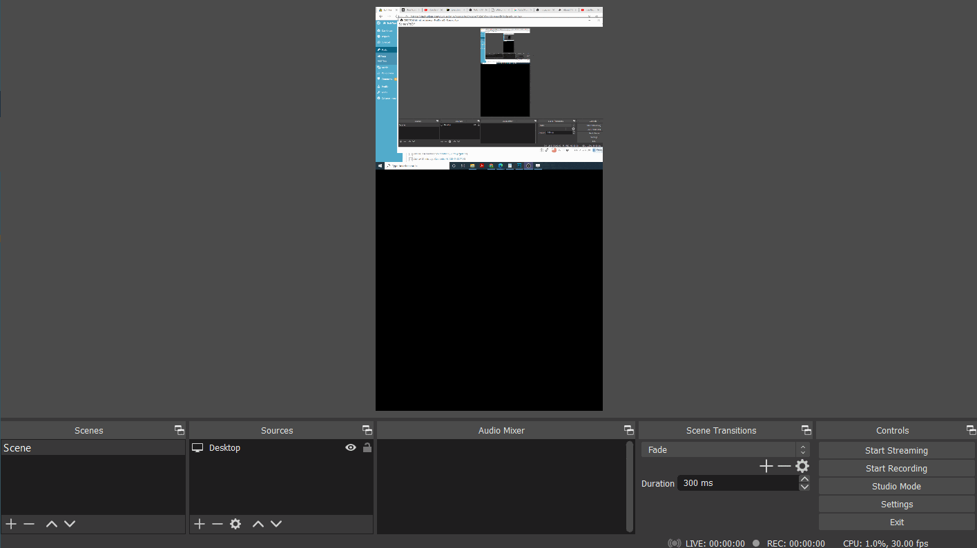Click the Sources panel title
This screenshot has height=548, width=977.
tap(277, 430)
